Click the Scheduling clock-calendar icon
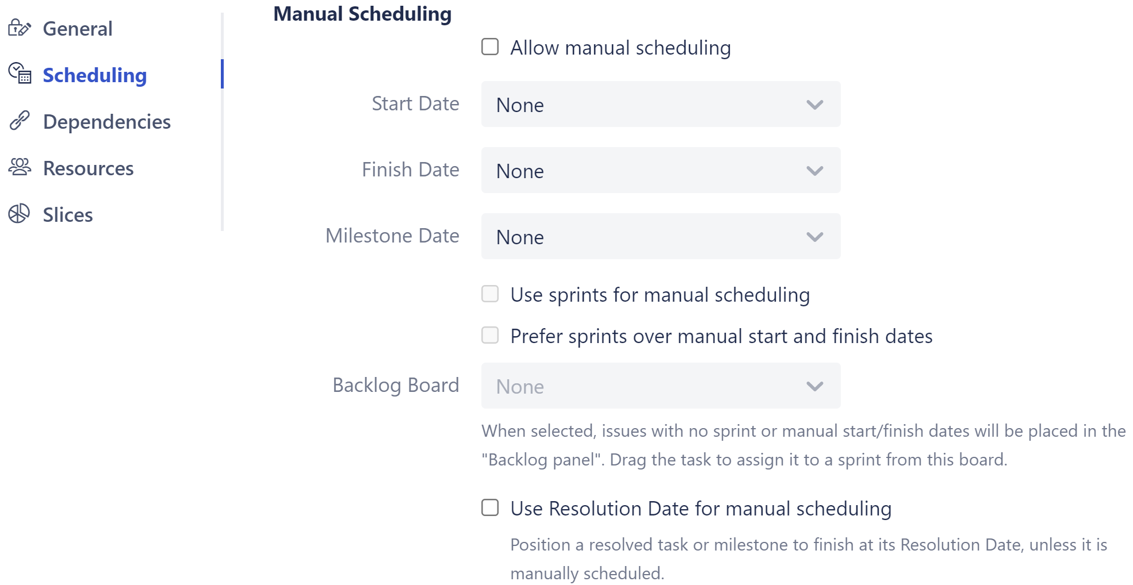Screen dimensions: 1133x585 pyautogui.click(x=20, y=74)
